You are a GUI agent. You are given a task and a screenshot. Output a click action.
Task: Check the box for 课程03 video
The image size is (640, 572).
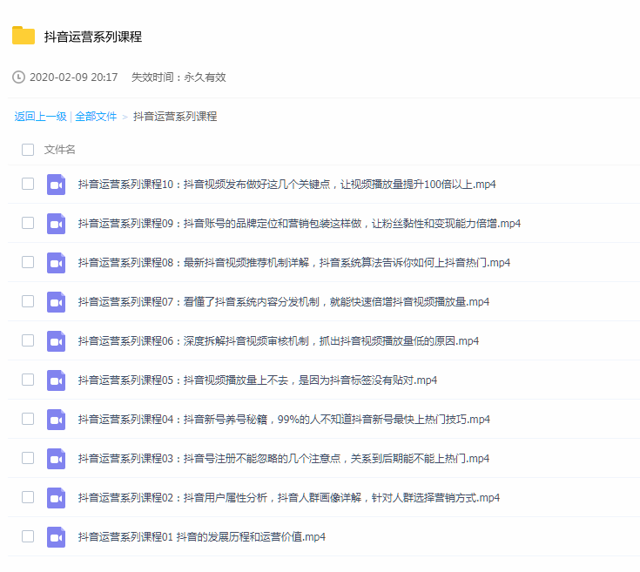pyautogui.click(x=28, y=458)
